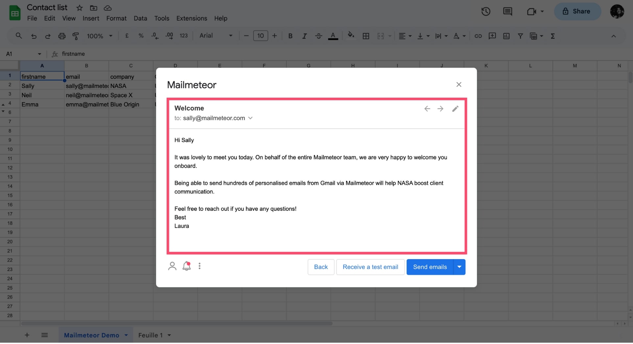Increase the decimal places
Screen dimensions: 633x344
point(169,36)
